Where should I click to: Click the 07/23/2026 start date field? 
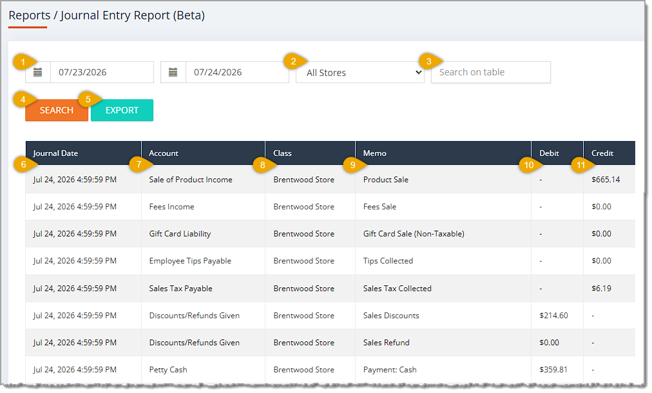coord(102,72)
